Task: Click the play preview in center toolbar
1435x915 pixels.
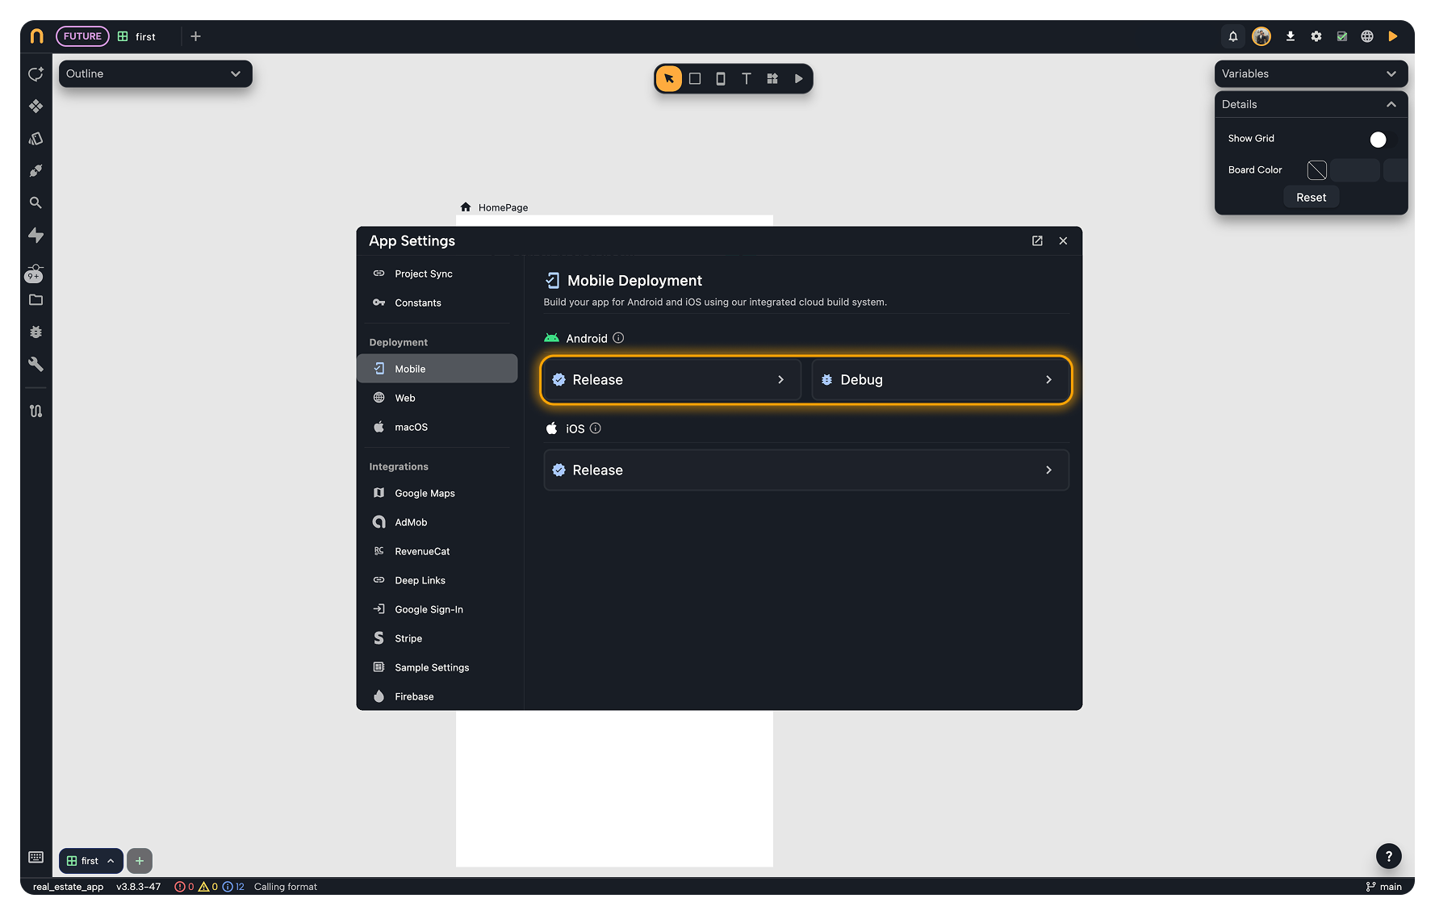Action: (x=798, y=78)
